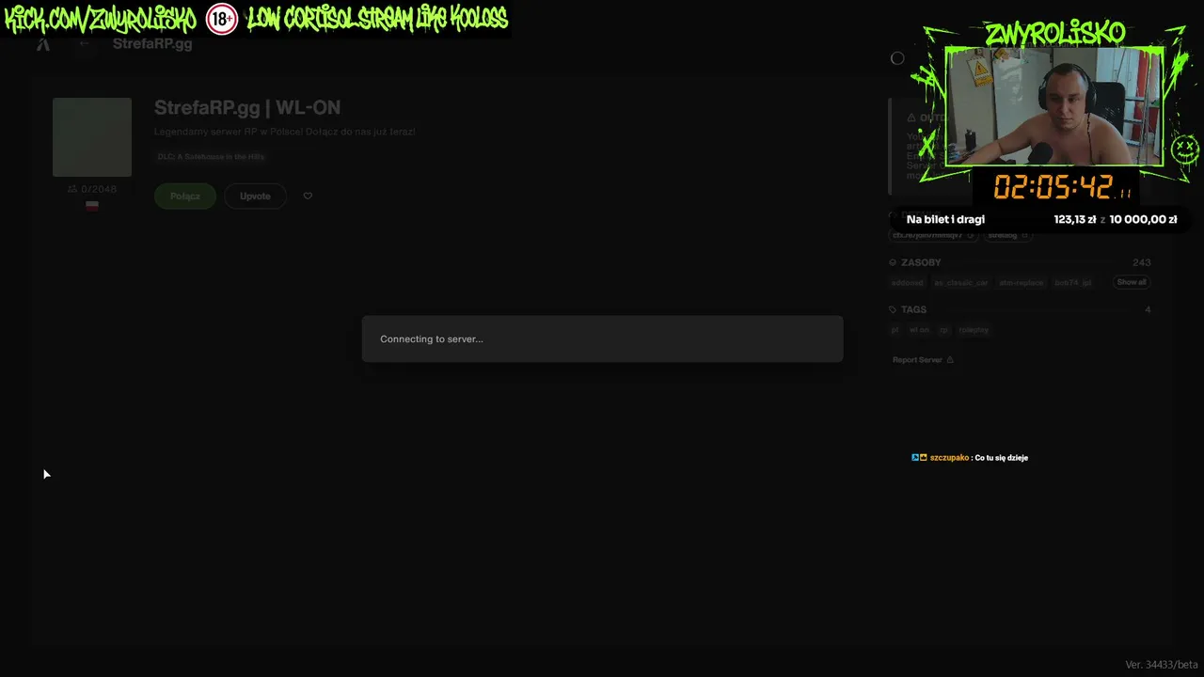Screen dimensions: 1204x677
Task: Click the warning icon beside Report Server
Action: 950,360
